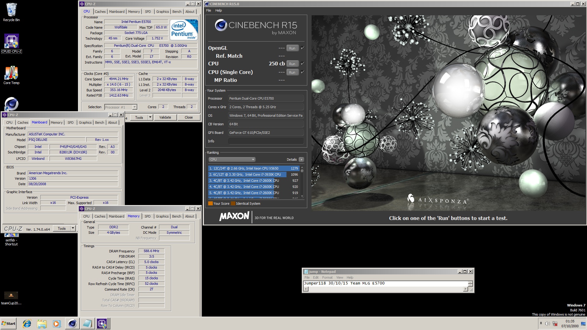The image size is (587, 330).
Task: Click the Info field in Cinebench Your System
Action: pos(266,141)
